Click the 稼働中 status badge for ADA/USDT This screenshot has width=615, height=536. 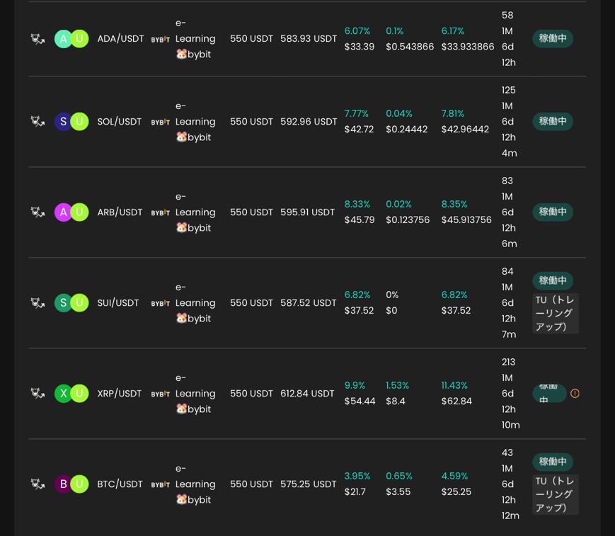(x=553, y=39)
